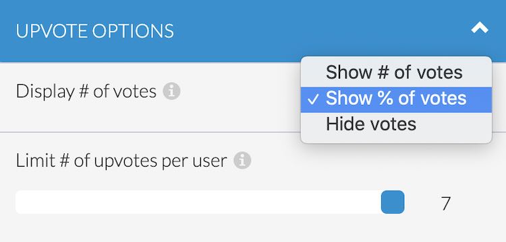This screenshot has width=506, height=242.
Task: Click the checkmark beside Show % of votes
Action: (x=313, y=99)
